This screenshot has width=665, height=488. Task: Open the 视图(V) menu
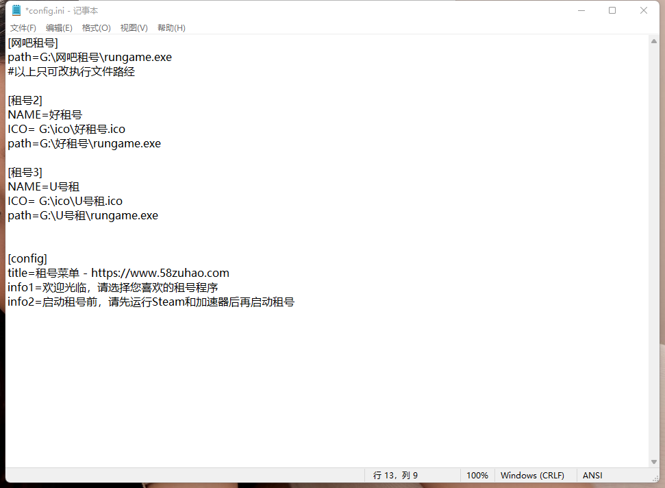(x=134, y=28)
